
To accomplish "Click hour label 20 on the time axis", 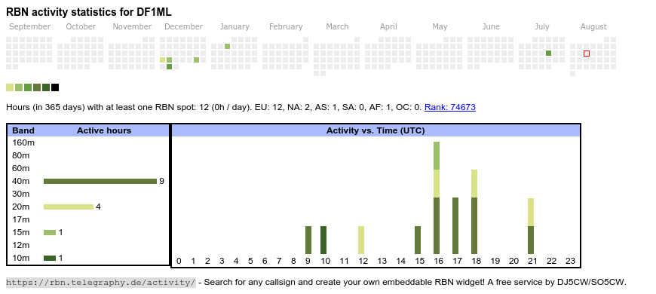I will 513,261.
